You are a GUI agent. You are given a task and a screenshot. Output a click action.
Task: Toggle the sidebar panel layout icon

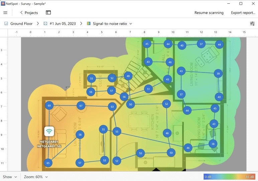click(48, 13)
